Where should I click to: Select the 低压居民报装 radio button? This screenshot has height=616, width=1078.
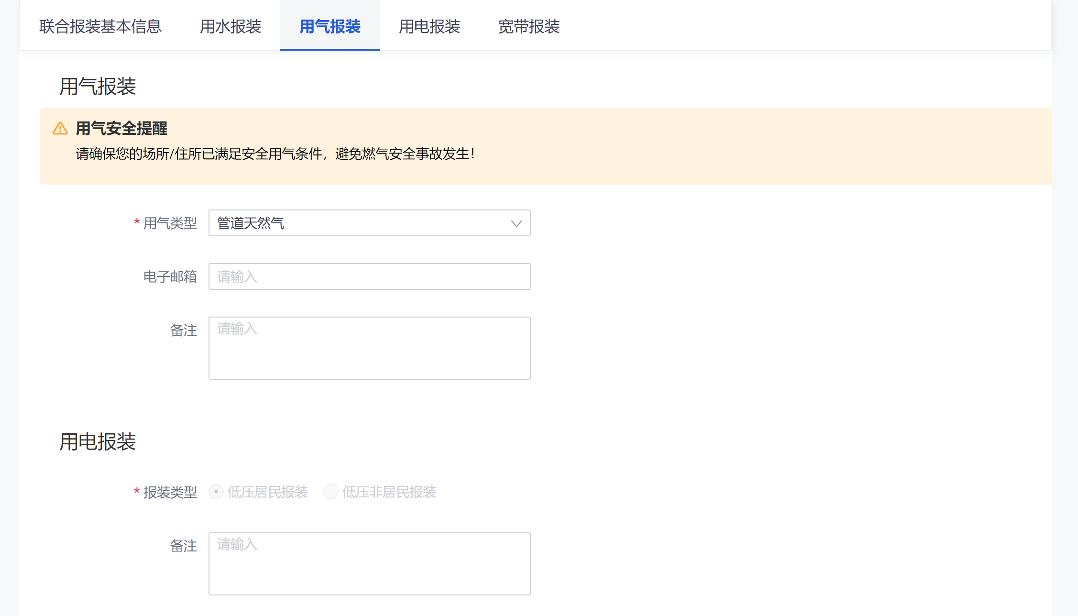[216, 492]
